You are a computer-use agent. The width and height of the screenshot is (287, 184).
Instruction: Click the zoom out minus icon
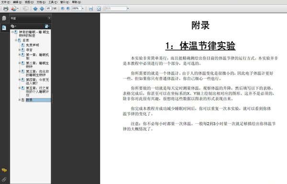coord(62,9)
